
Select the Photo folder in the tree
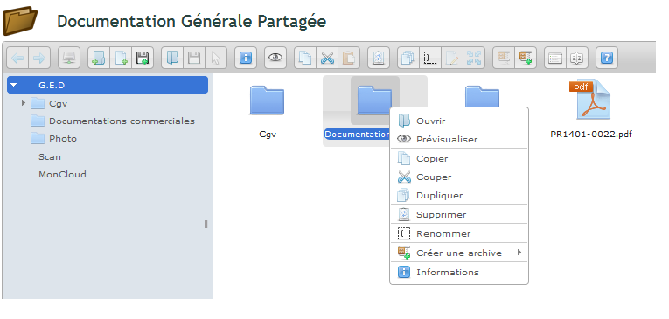coord(63,139)
